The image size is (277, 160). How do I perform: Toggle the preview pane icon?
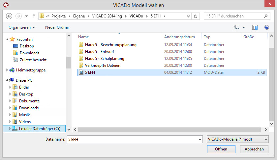(x=255, y=27)
